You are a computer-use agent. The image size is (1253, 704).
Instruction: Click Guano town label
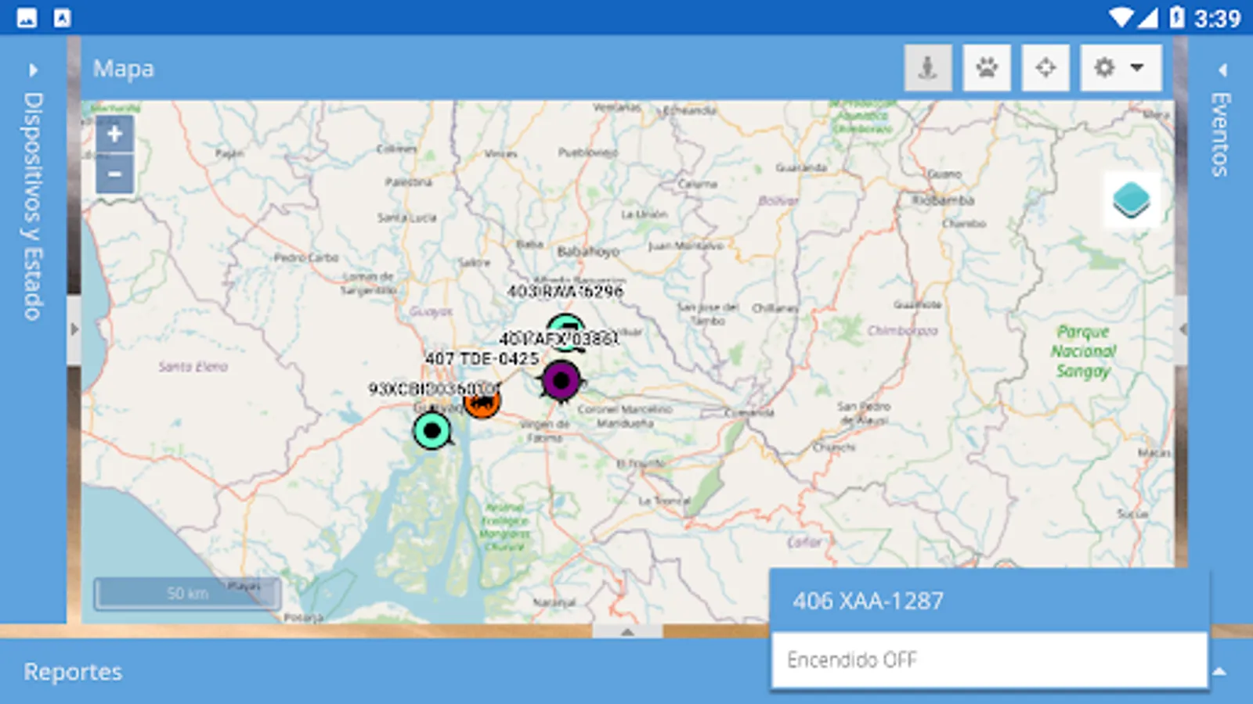944,174
